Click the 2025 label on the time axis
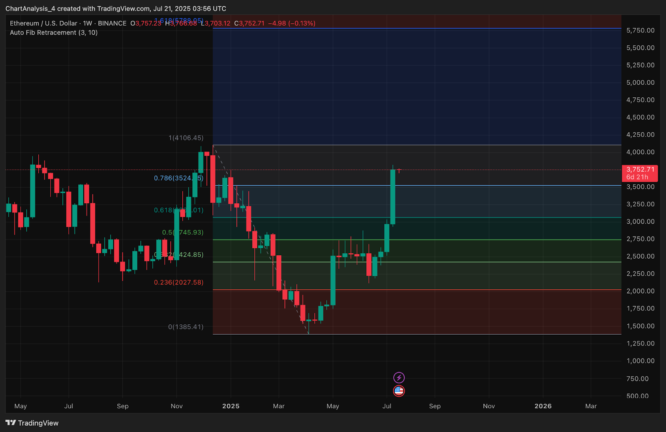The height and width of the screenshot is (432, 666). (x=231, y=406)
